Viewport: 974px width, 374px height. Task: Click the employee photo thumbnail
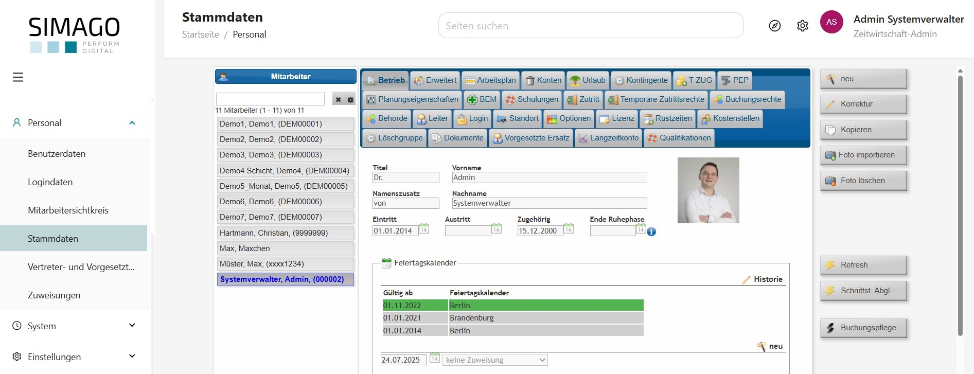coord(708,190)
